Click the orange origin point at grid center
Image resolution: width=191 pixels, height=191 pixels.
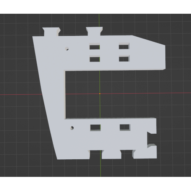point(100,94)
